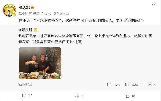Toggle like on post with 18 likes
This screenshot has width=161, height=101.
(x=127, y=96)
